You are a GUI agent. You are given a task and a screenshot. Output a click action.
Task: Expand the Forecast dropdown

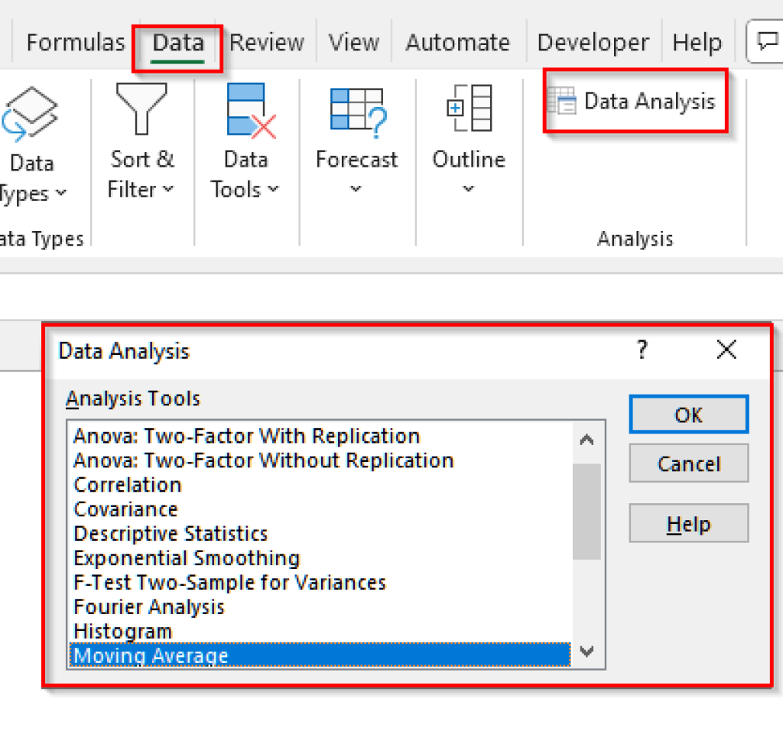[356, 189]
